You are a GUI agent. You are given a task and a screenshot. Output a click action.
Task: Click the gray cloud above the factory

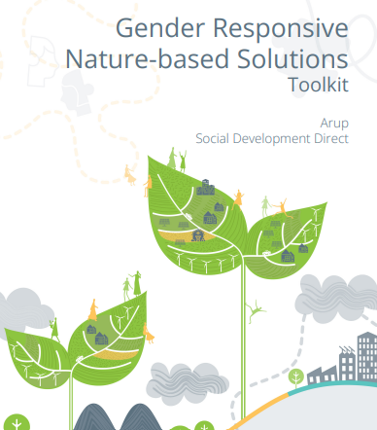click(x=336, y=299)
